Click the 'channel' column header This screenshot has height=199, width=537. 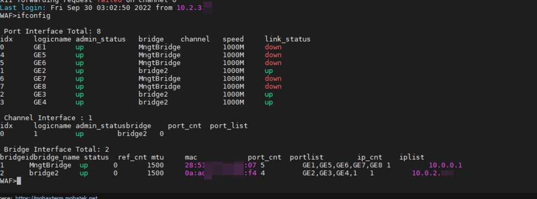(195, 39)
